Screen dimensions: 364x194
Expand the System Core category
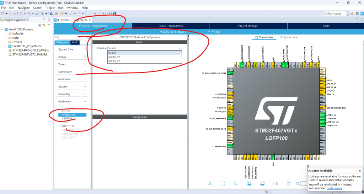(x=85, y=49)
